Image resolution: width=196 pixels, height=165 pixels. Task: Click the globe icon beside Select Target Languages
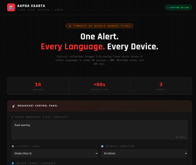[x=13, y=163]
